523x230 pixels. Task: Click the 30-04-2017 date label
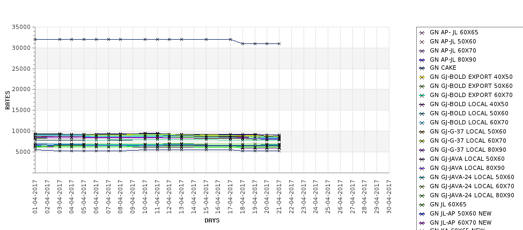pyautogui.click(x=389, y=197)
